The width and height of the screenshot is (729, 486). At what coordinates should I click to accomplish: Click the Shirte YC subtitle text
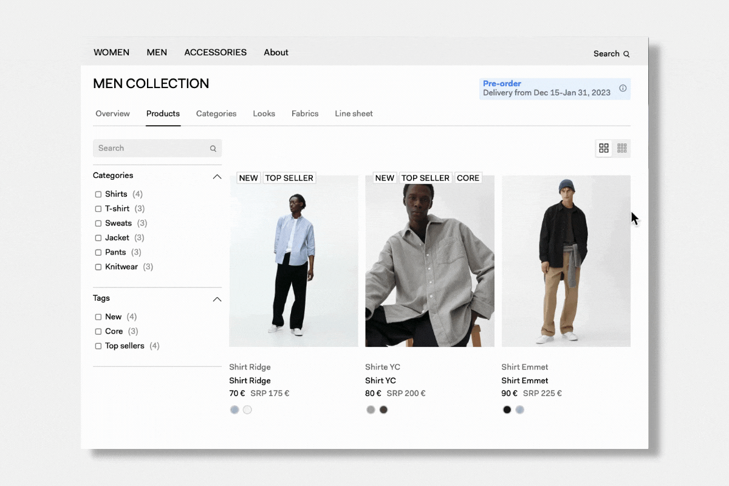pos(383,367)
